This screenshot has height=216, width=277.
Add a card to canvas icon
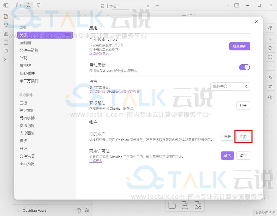pos(172,205)
